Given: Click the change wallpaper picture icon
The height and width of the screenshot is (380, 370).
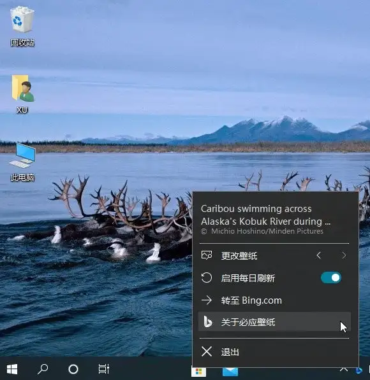Looking at the screenshot, I should [207, 255].
